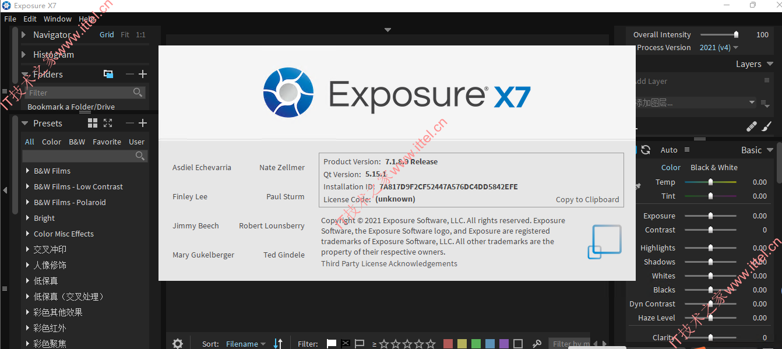Filter by purple color label
This screenshot has height=349, width=782.
coord(504,344)
